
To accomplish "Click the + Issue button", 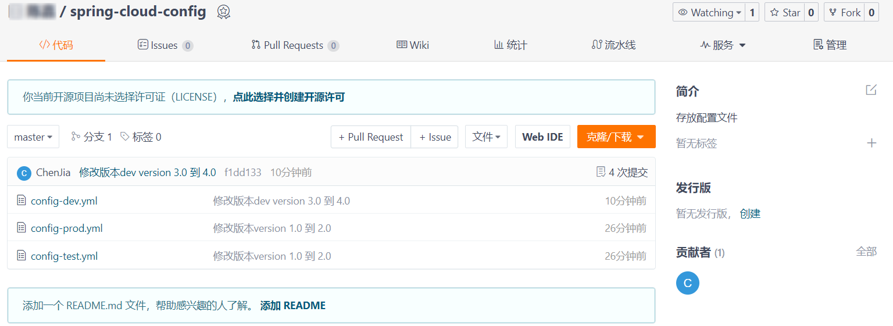I will [435, 137].
